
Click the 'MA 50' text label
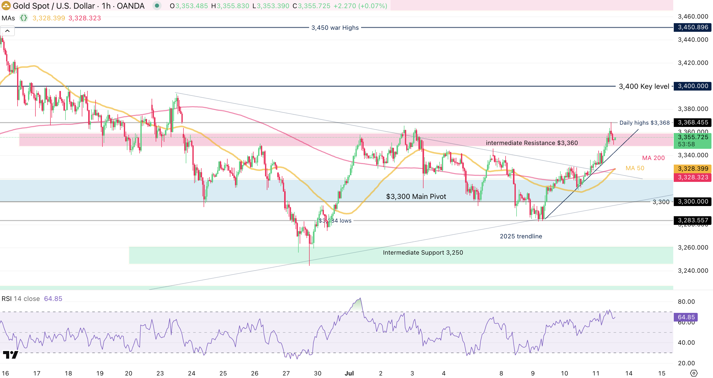tap(635, 168)
